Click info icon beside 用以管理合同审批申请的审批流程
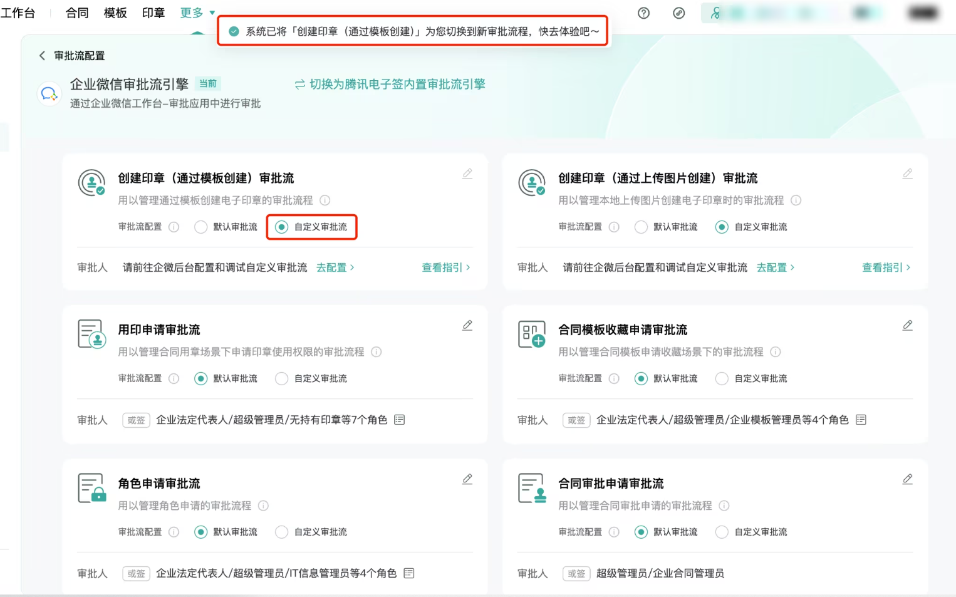956x597 pixels. 724,506
